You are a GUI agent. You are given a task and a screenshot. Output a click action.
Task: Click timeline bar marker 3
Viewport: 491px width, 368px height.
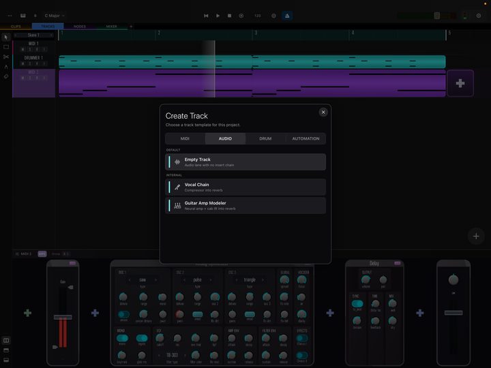point(256,33)
